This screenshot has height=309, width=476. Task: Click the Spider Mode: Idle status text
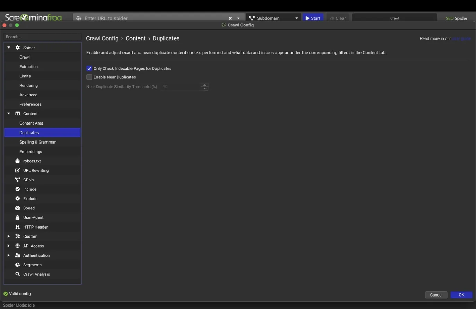coord(19,305)
